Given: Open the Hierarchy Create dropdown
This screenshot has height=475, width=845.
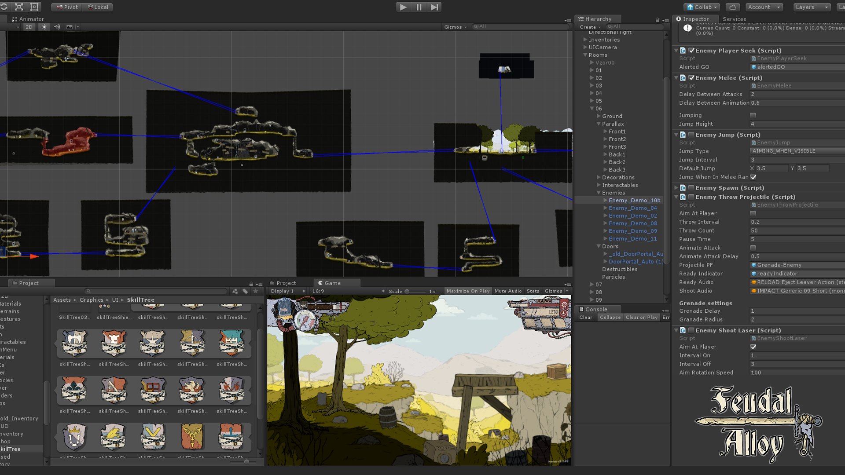Looking at the screenshot, I should 590,27.
